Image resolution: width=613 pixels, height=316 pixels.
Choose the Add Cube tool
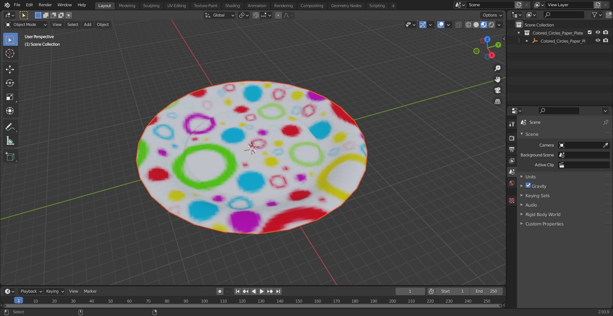click(10, 157)
